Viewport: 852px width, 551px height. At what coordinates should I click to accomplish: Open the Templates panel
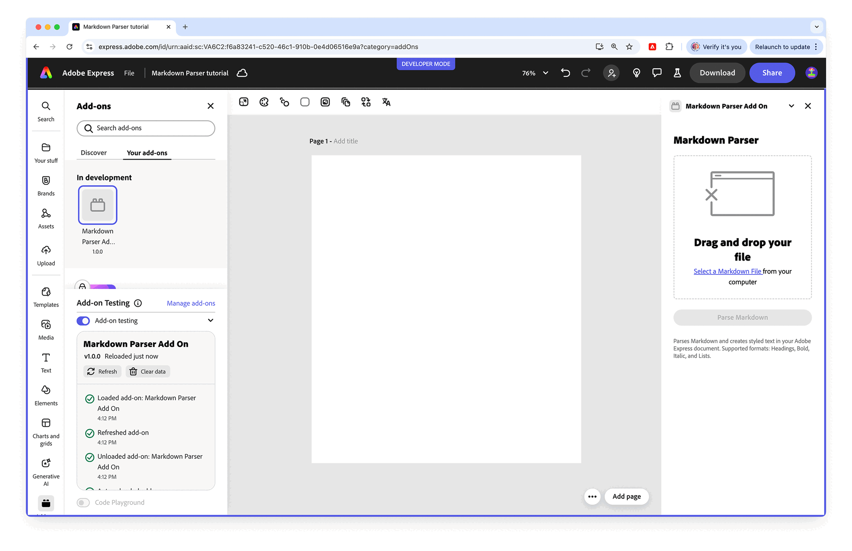[x=46, y=297]
